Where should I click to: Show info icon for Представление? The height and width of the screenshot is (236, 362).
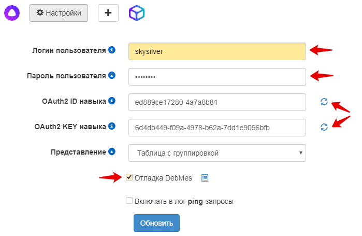pyautogui.click(x=111, y=152)
